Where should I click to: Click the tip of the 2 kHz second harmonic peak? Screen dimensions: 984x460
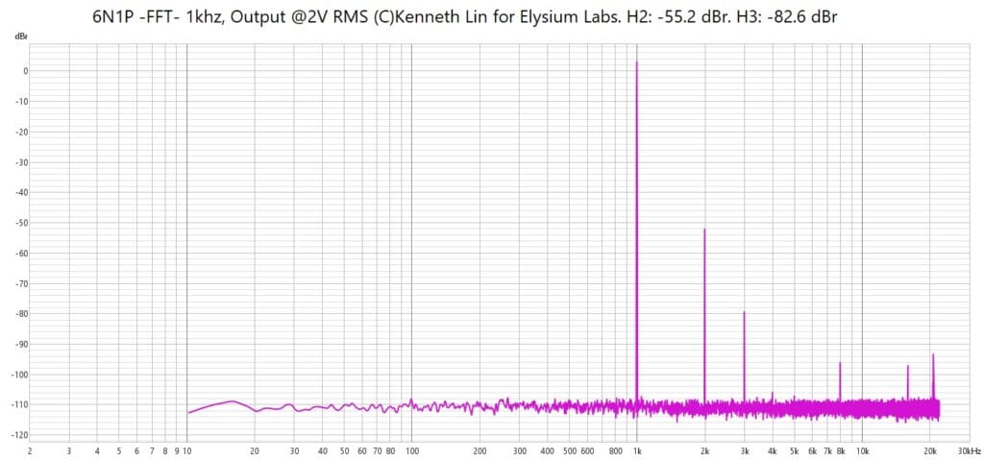click(x=704, y=230)
